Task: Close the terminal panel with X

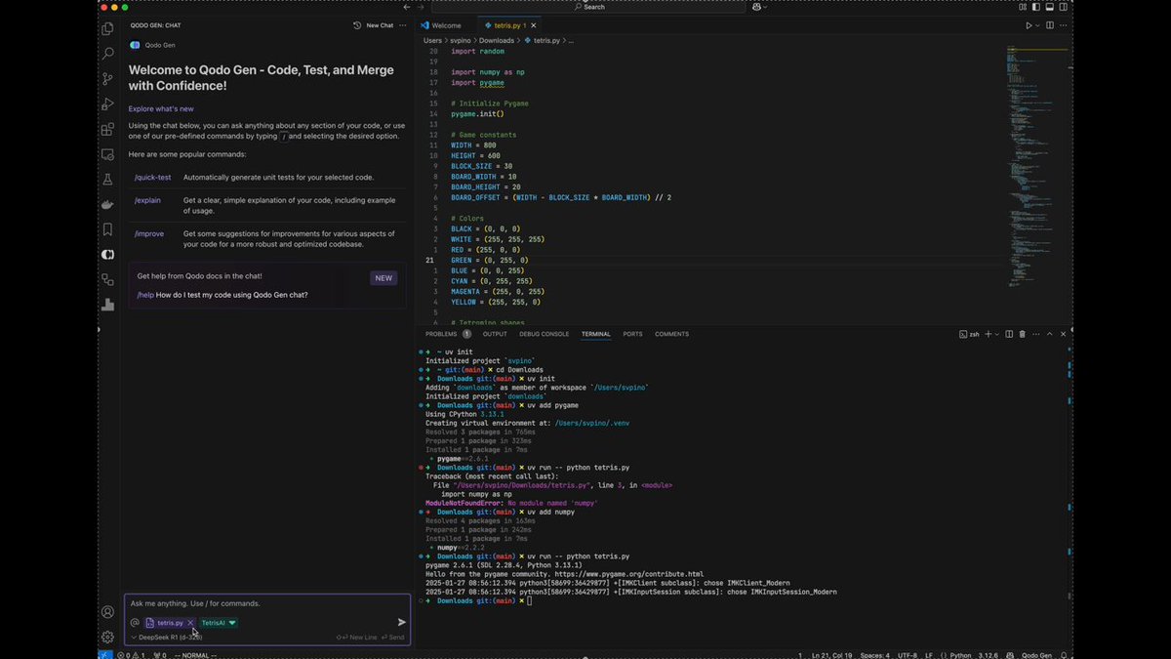Action: point(1064,334)
